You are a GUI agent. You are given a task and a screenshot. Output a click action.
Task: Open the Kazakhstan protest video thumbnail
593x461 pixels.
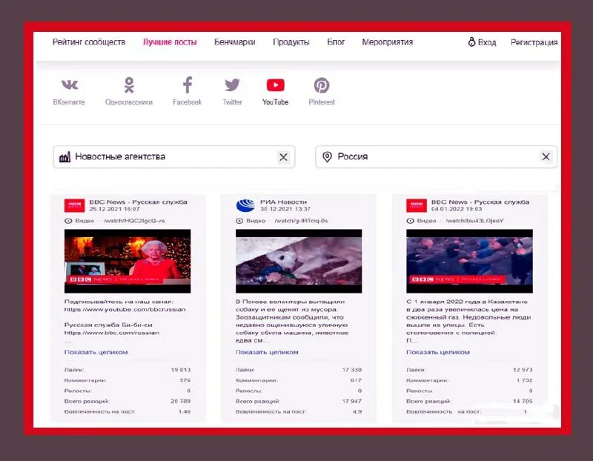(x=469, y=261)
